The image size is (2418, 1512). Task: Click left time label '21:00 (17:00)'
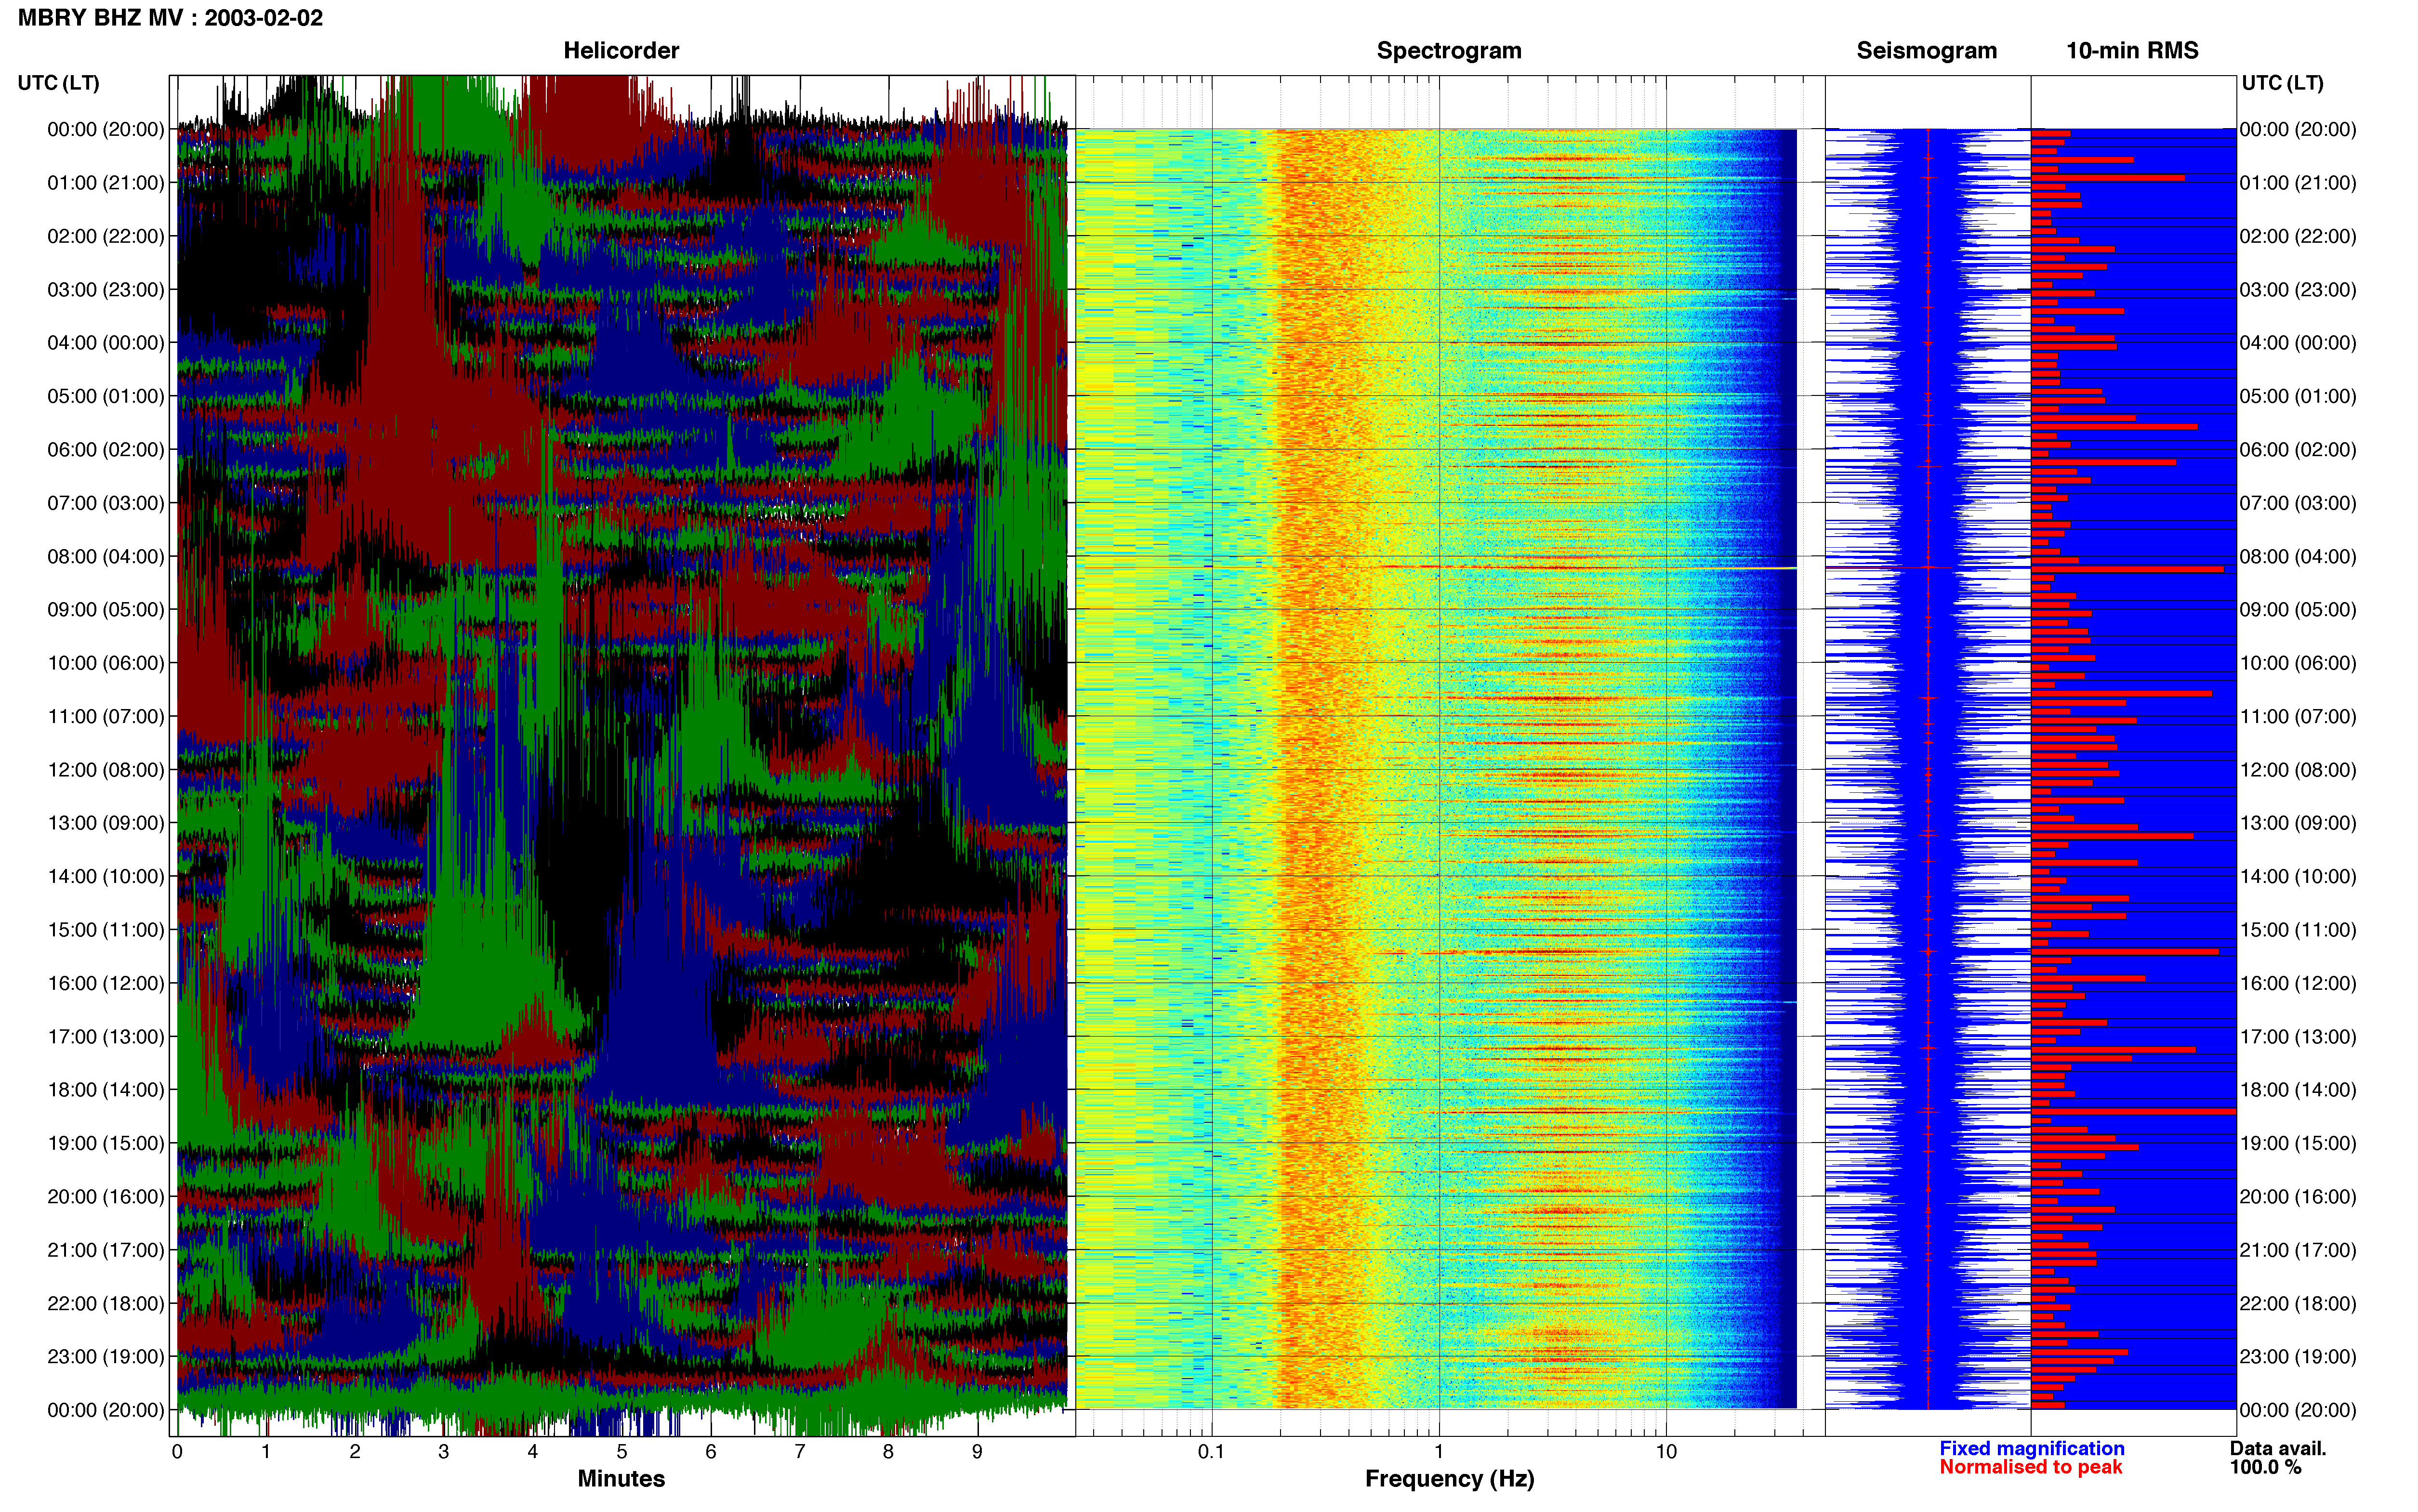click(106, 1250)
